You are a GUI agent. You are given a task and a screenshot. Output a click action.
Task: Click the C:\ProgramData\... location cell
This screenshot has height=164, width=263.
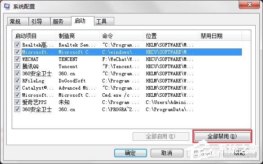[x=169, y=109]
